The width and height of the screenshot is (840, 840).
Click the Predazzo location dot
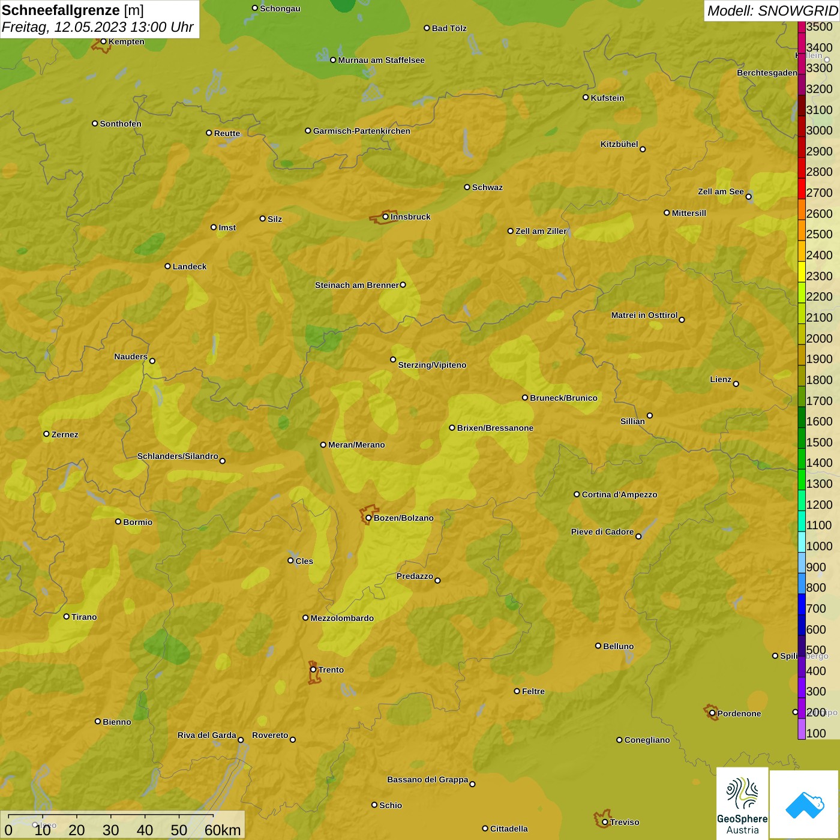[x=437, y=580]
